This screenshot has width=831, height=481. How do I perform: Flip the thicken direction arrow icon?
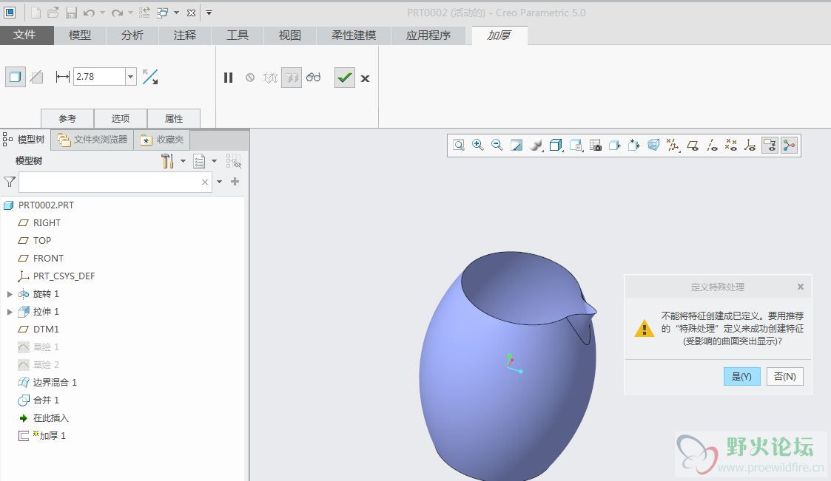tap(150, 78)
